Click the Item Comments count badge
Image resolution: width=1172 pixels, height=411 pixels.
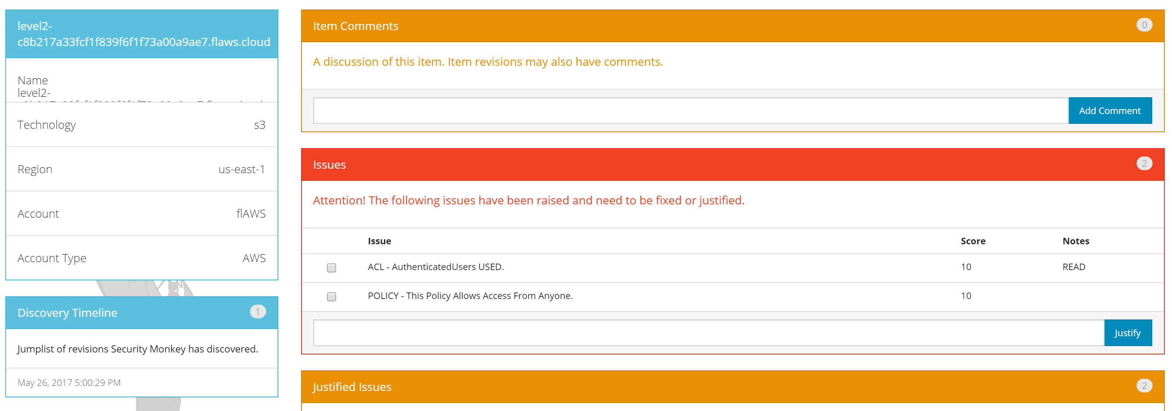1144,25
